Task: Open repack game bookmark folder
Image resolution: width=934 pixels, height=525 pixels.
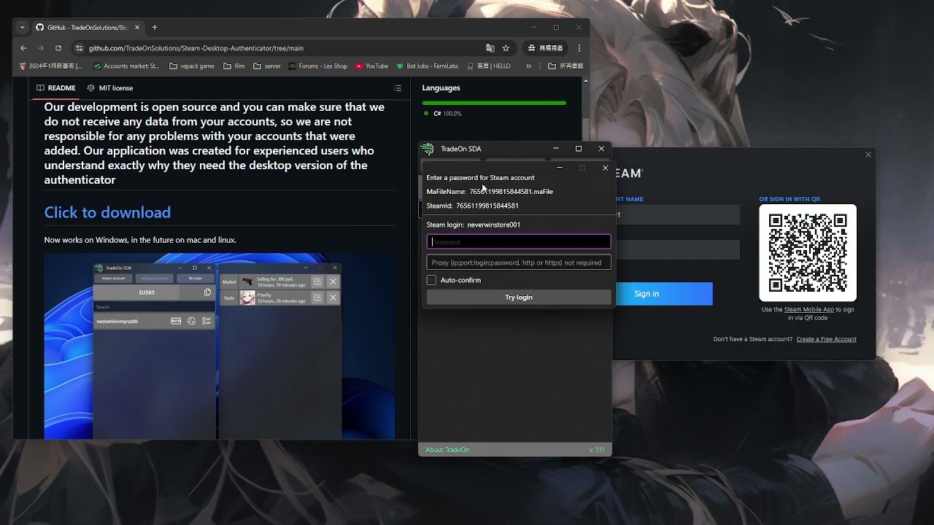Action: [192, 66]
